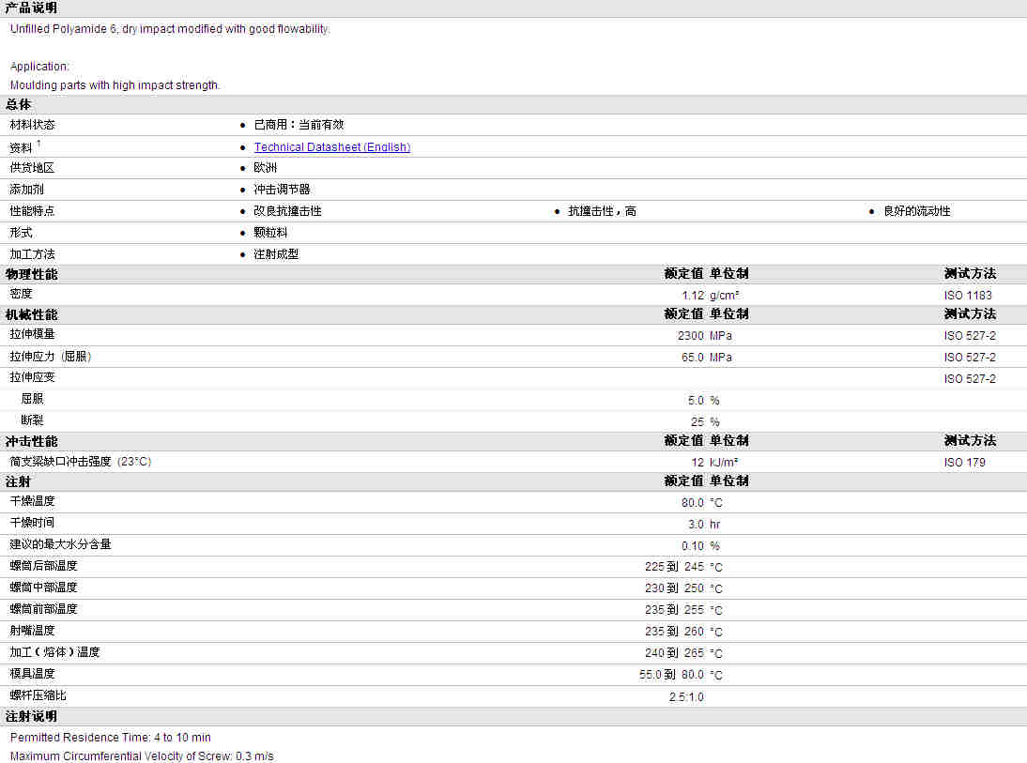Click the 注射说明 section header
The image size is (1027, 763).
click(31, 716)
